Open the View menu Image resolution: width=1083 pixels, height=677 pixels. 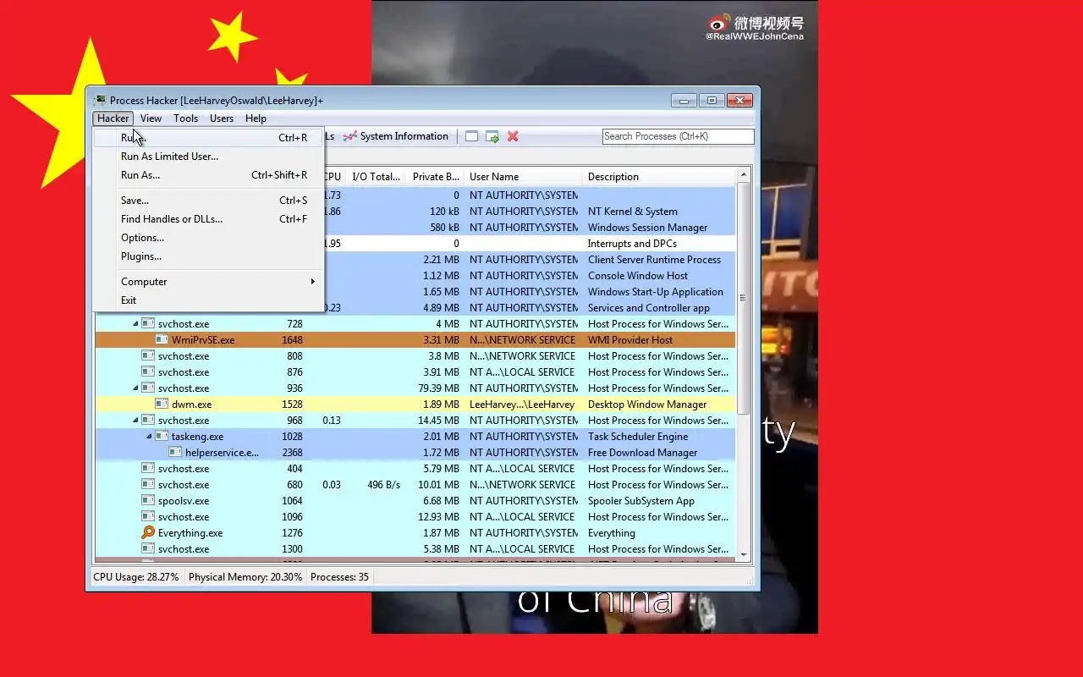point(151,118)
